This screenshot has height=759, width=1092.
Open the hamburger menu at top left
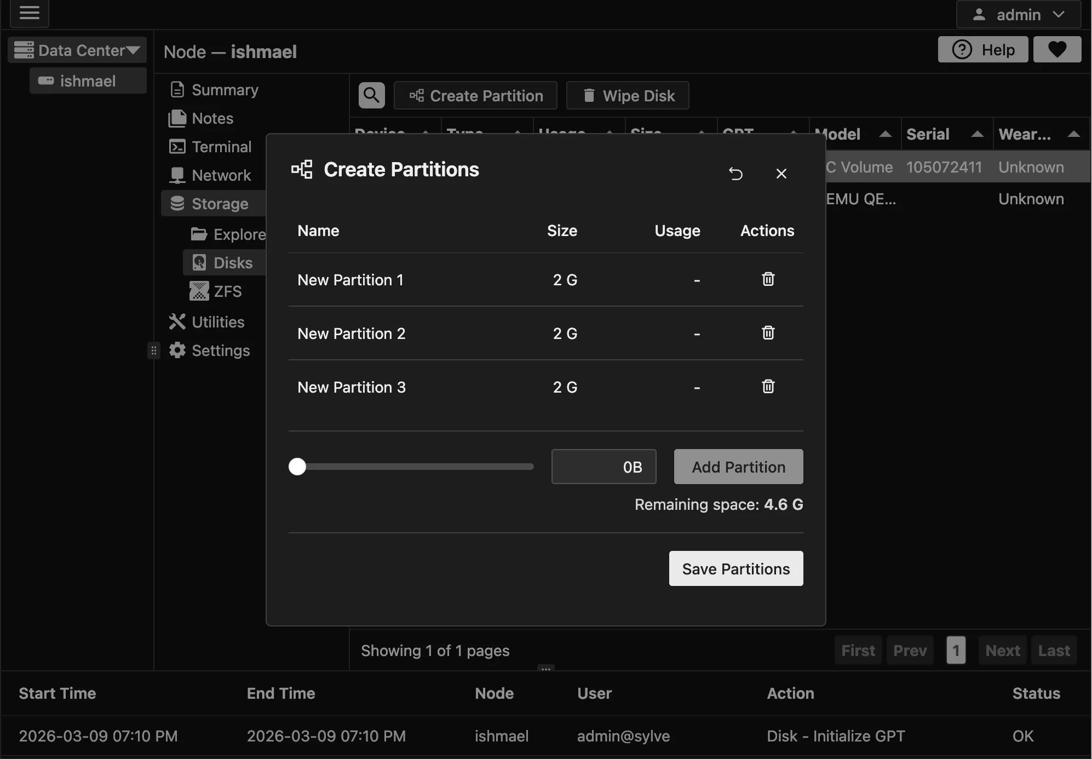click(x=30, y=14)
